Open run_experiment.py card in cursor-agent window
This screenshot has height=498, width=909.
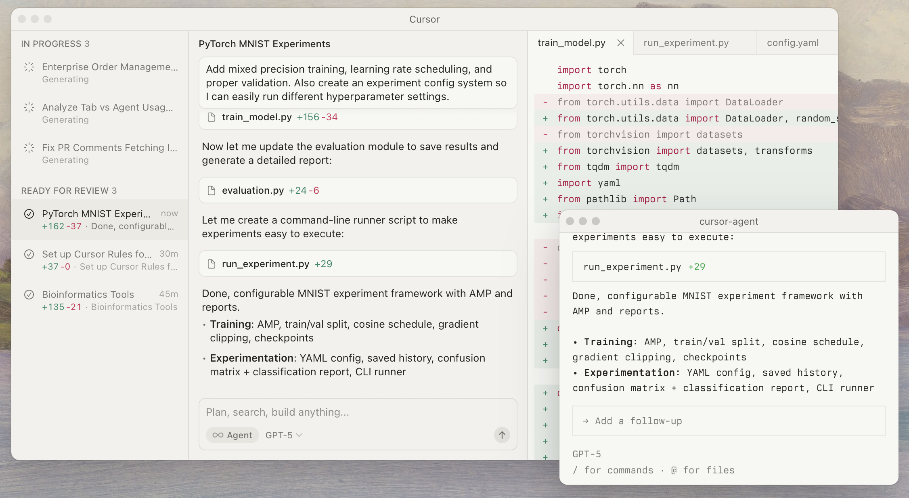tap(729, 267)
